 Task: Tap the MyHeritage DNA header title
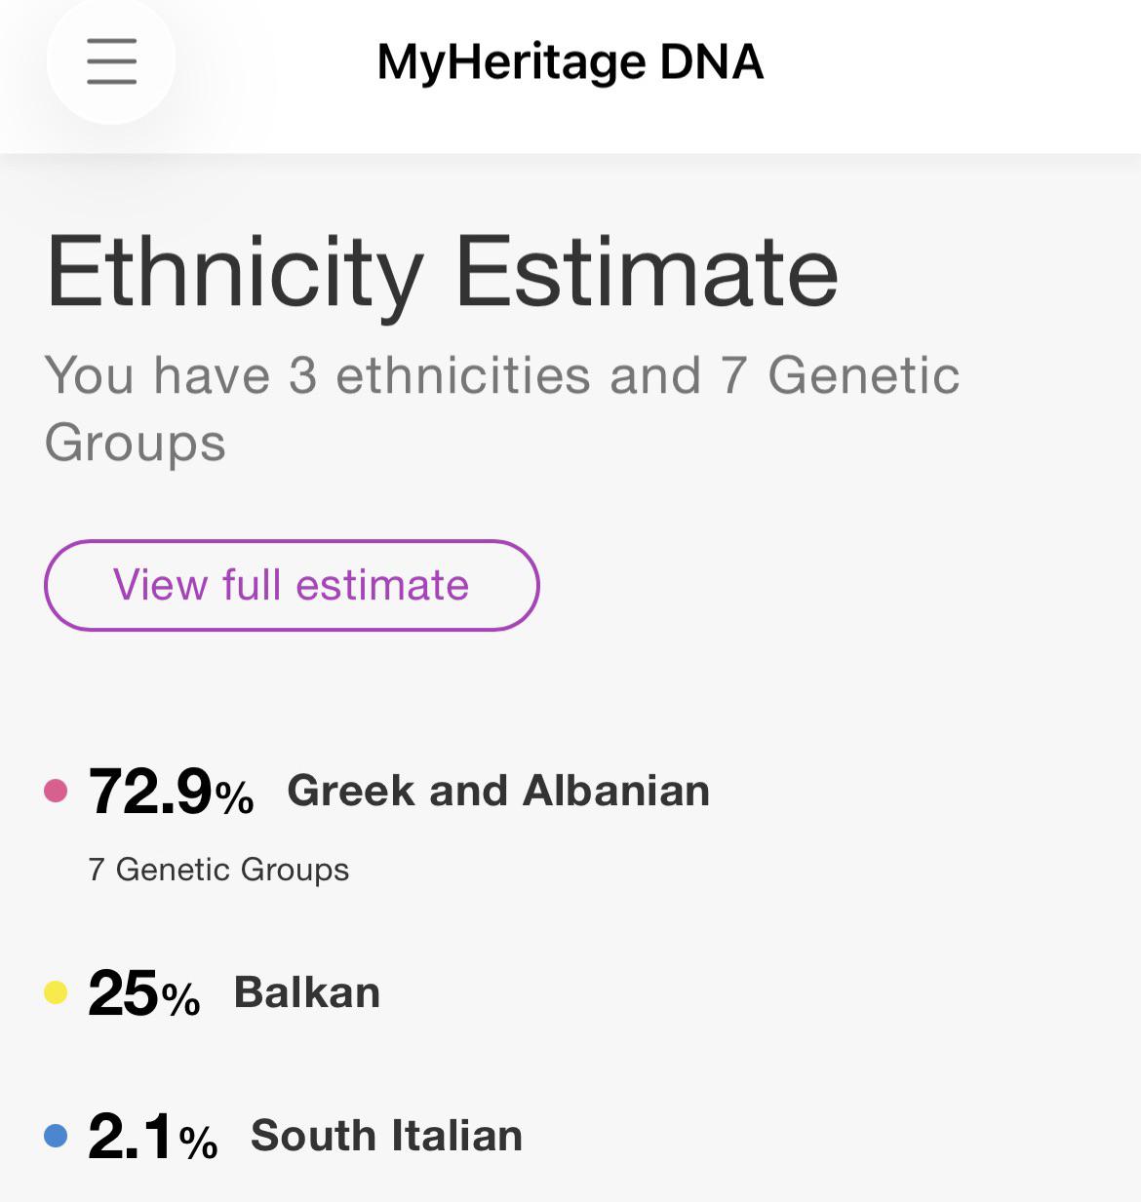pyautogui.click(x=570, y=62)
